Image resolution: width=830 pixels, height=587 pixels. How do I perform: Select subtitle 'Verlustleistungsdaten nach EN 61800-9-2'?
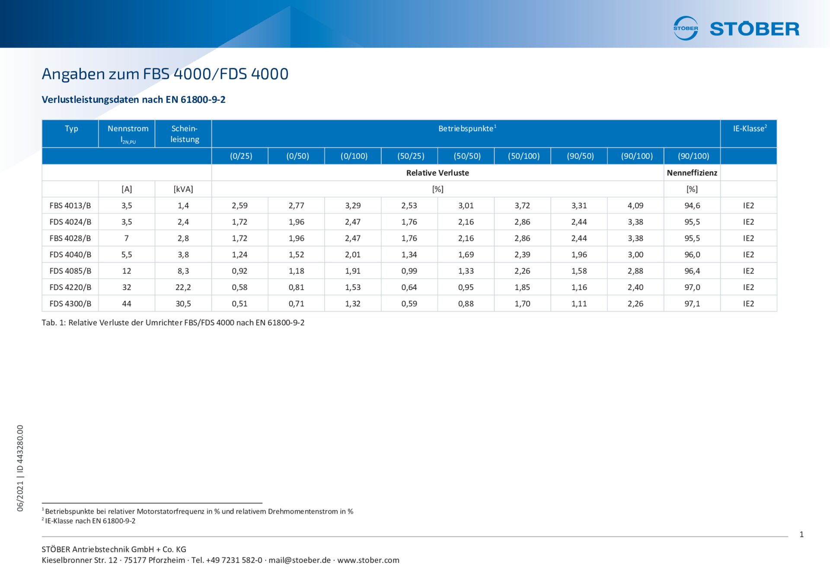pos(134,99)
